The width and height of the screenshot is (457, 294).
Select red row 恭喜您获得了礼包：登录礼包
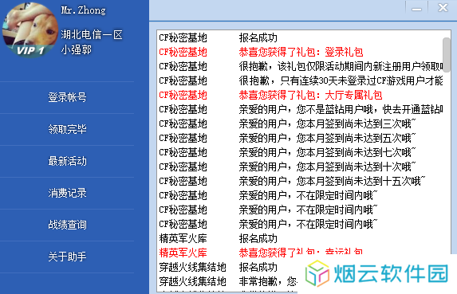point(301,52)
